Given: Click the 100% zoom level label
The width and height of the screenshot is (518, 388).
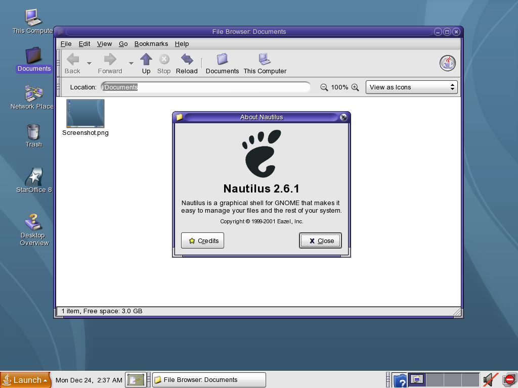Looking at the screenshot, I should coord(339,87).
